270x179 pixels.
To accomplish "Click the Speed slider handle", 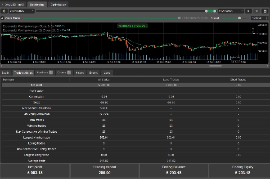I will point(239,18).
